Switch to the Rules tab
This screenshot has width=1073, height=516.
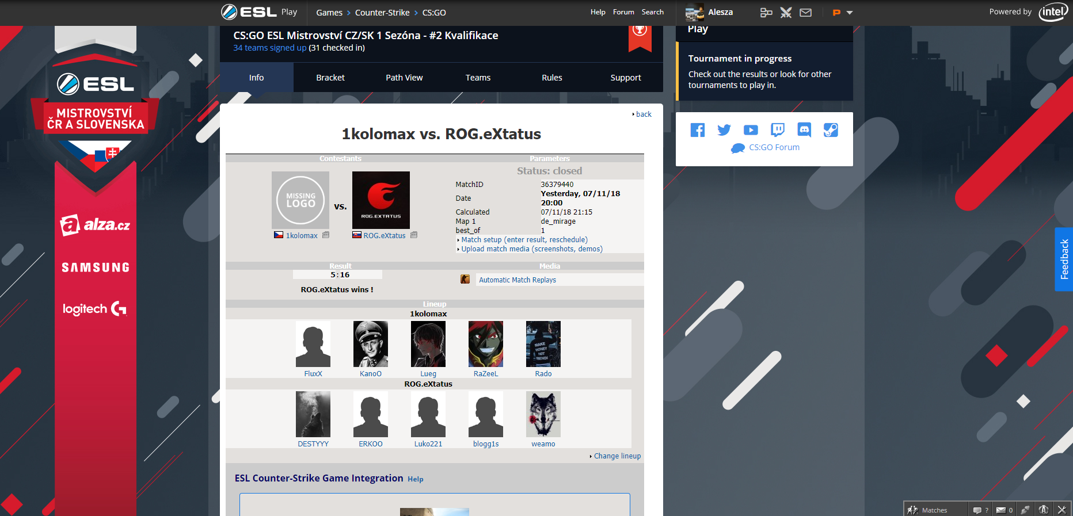point(552,78)
